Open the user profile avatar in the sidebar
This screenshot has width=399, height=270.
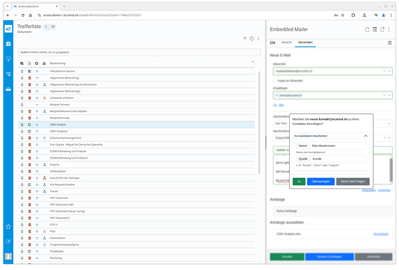click(x=8, y=256)
